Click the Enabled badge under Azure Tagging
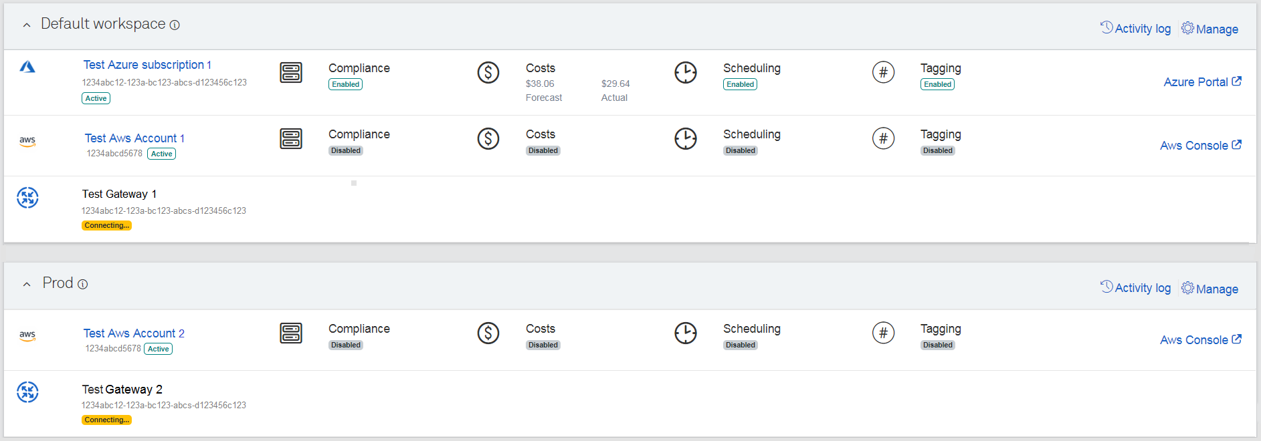The width and height of the screenshot is (1261, 441). (937, 84)
